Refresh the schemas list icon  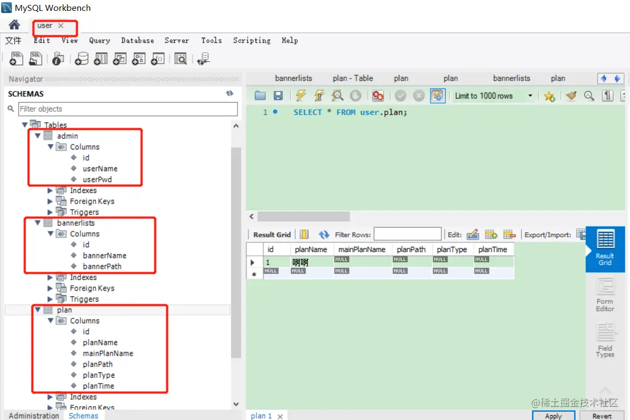coord(229,93)
